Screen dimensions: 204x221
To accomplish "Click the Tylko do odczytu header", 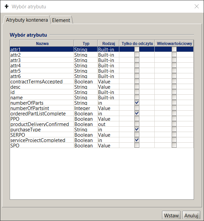I will (x=137, y=43).
